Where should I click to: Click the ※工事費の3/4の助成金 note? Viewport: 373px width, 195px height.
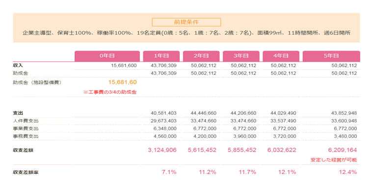point(110,92)
